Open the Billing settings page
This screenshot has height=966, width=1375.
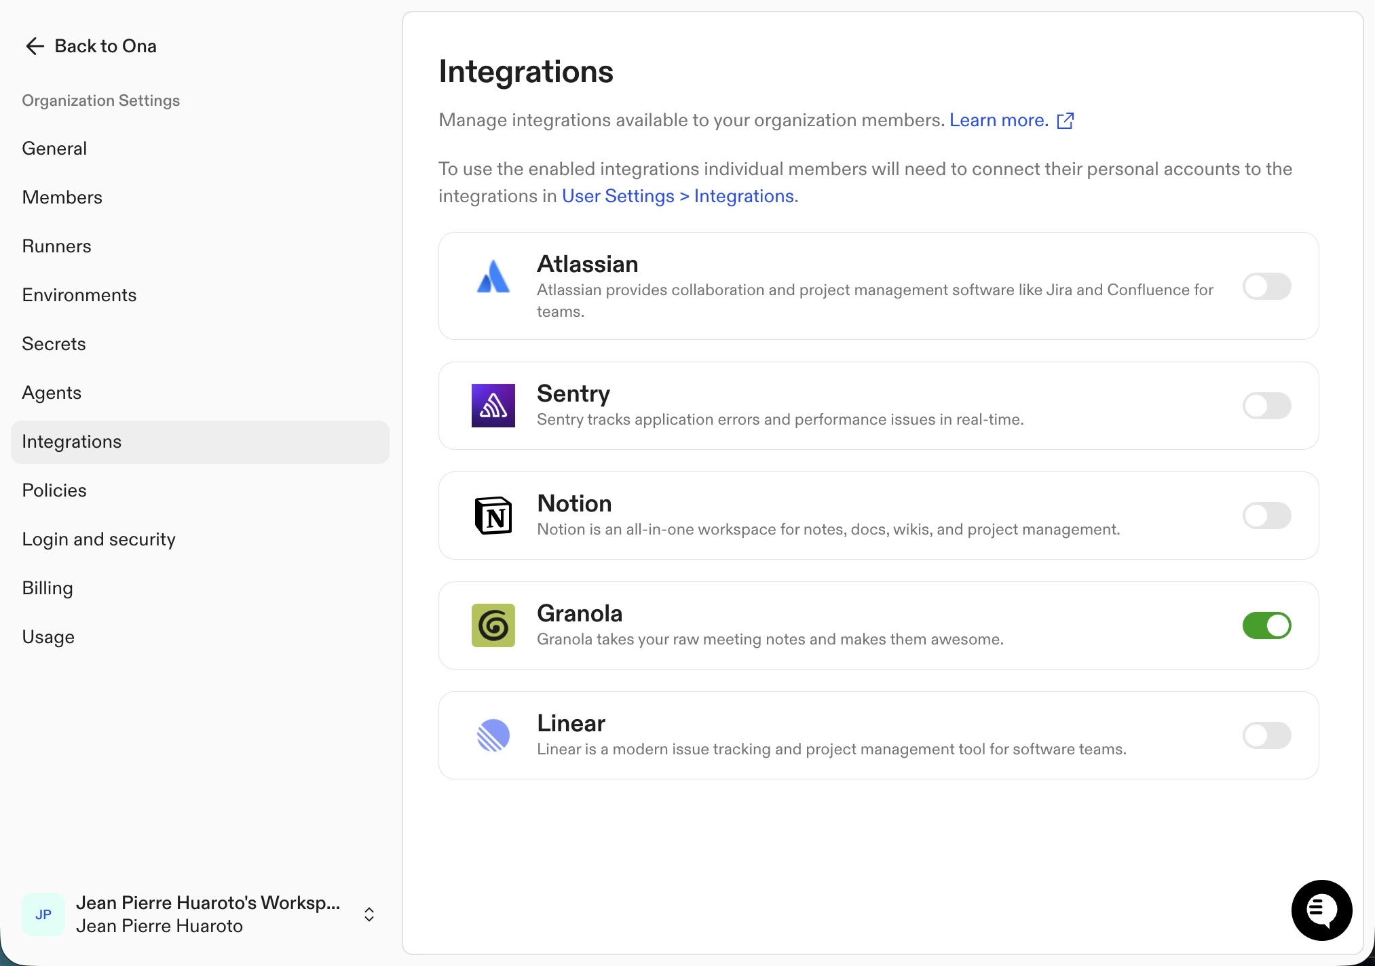tap(47, 587)
